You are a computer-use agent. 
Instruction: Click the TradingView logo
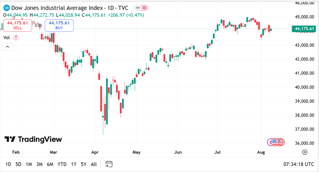click(33, 139)
